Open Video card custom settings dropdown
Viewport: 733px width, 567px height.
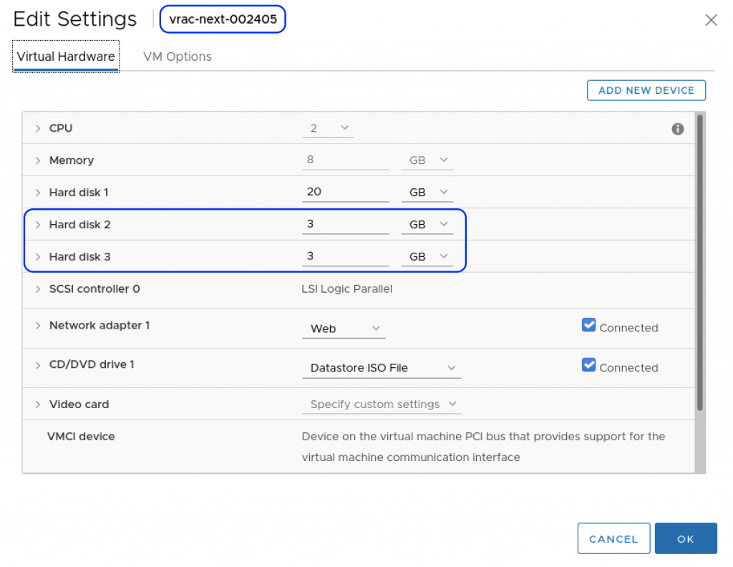382,404
